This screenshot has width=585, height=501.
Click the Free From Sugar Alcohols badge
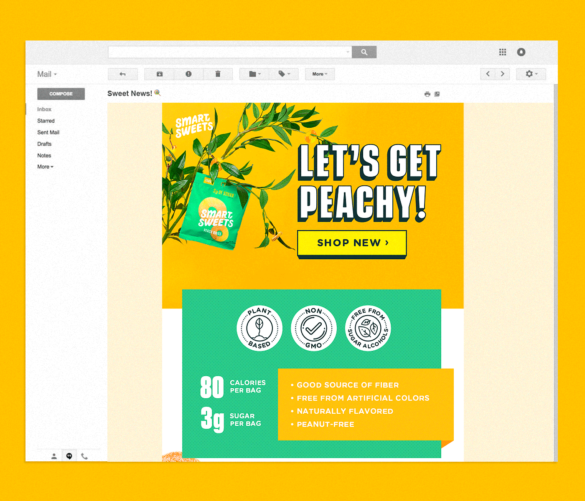(x=368, y=328)
